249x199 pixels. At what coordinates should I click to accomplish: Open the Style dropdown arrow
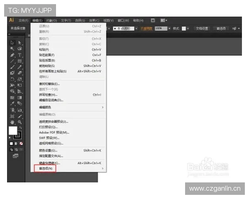(x=188, y=29)
